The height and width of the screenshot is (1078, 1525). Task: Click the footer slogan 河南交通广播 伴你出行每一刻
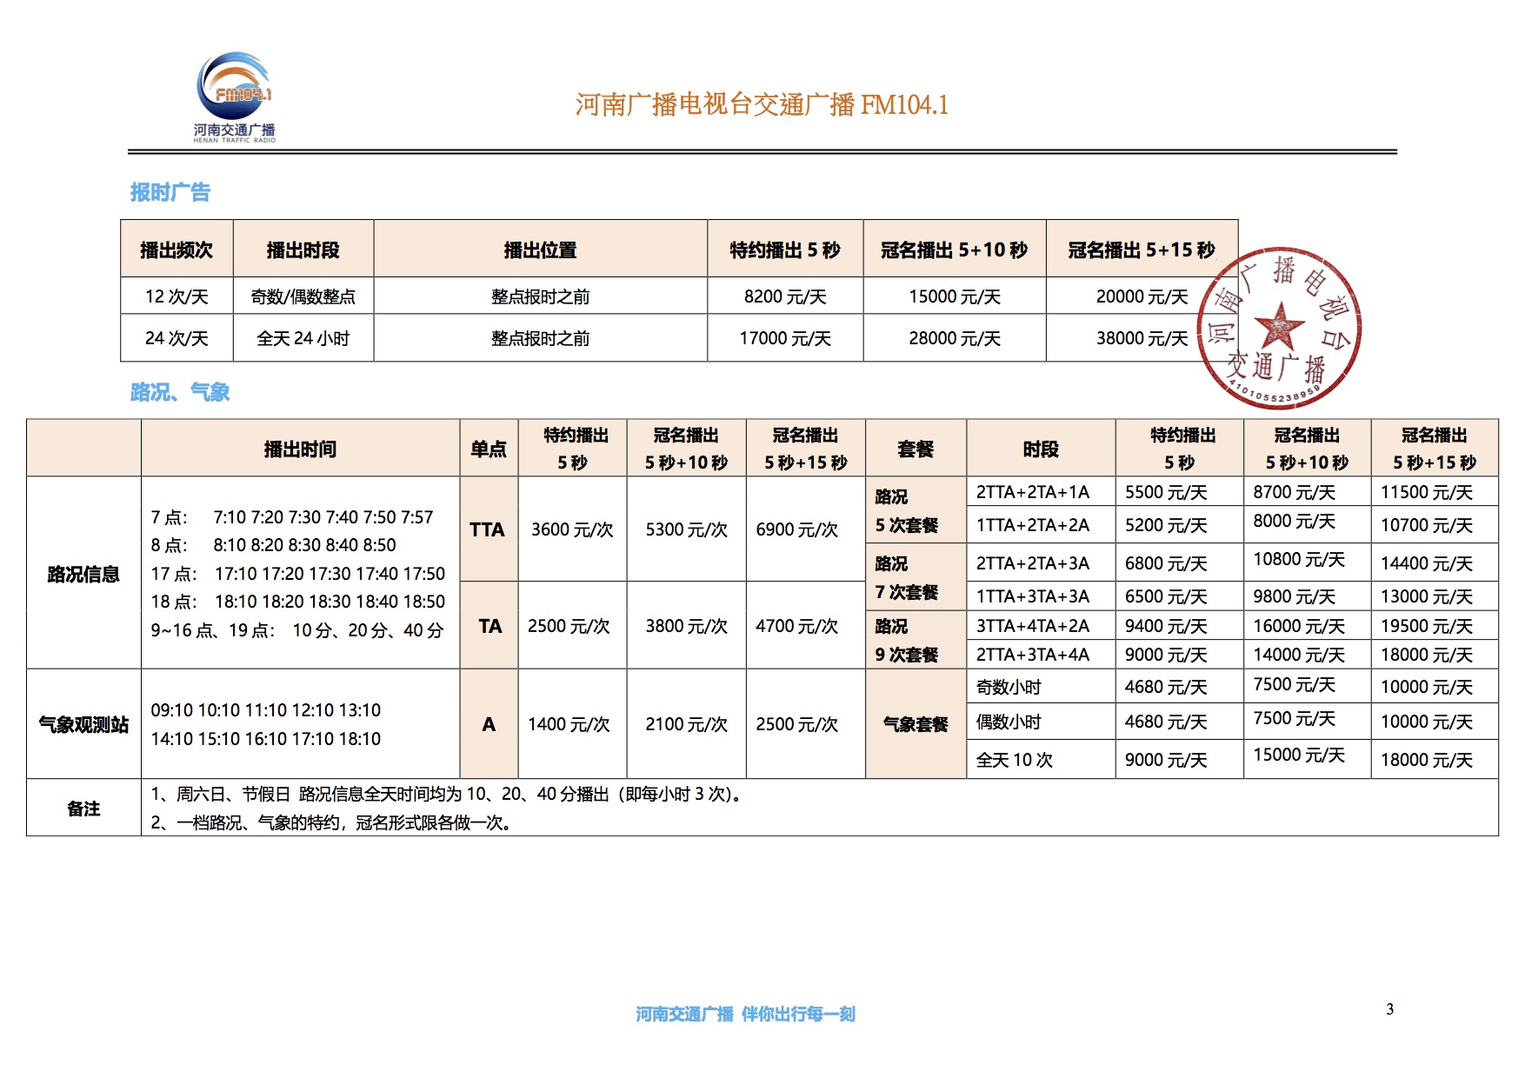[x=745, y=1014]
